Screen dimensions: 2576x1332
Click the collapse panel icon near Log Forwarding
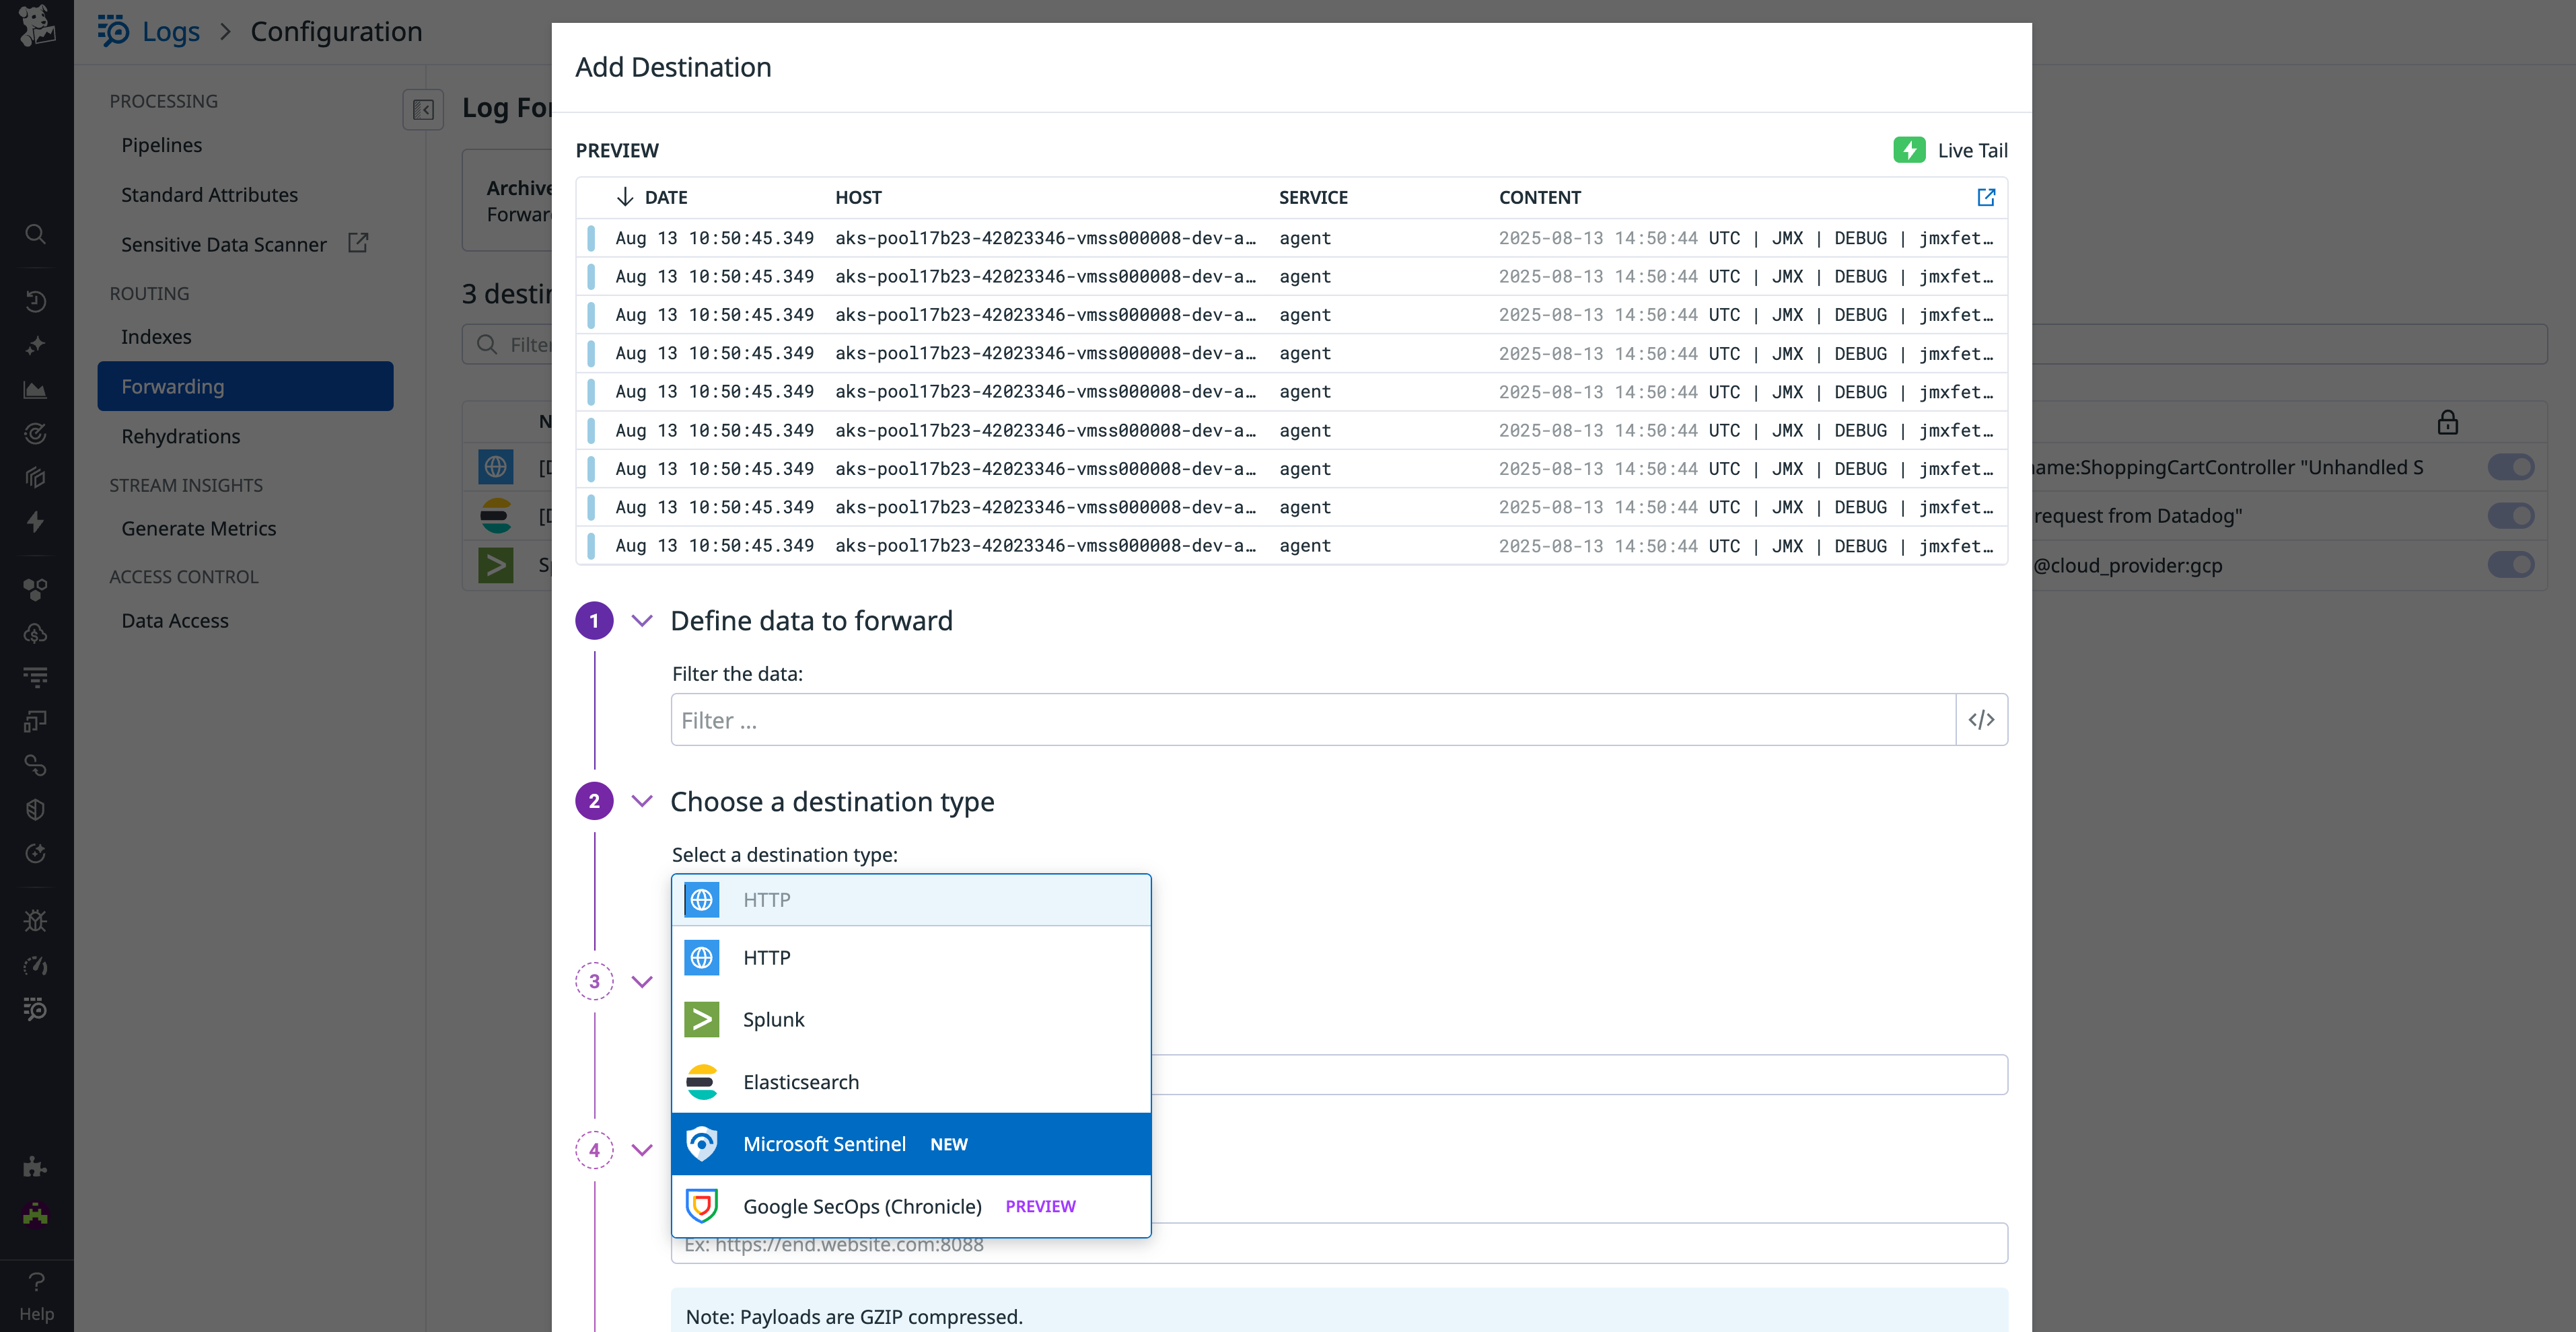click(423, 110)
